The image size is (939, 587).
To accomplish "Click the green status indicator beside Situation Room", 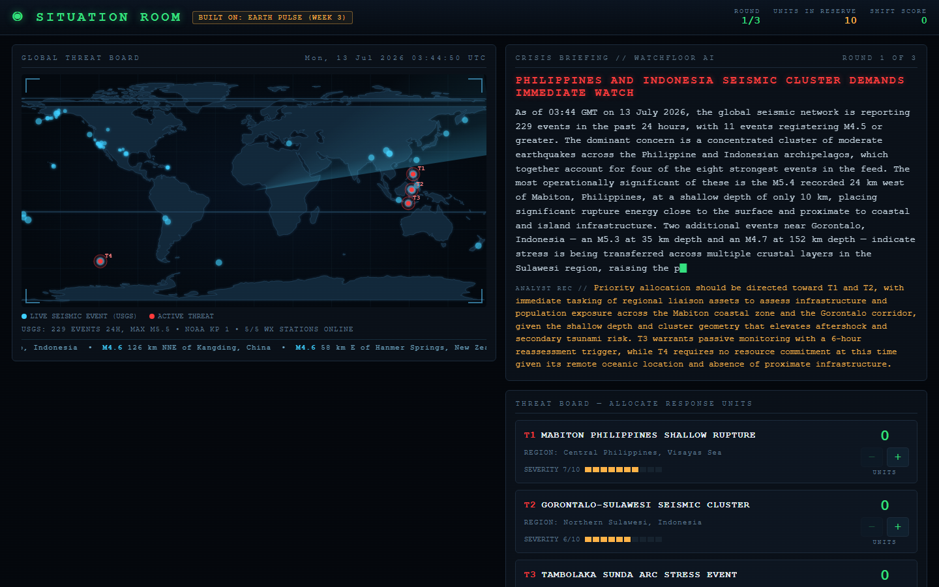I will tap(18, 16).
